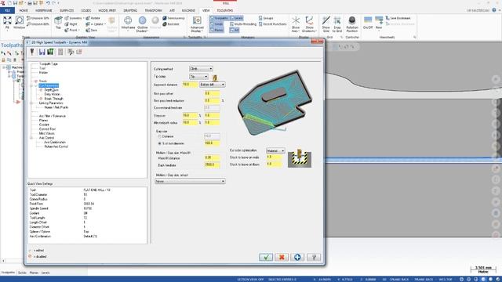The image size is (502, 282).
Task: Click Save view icon in ribbon
Action: pos(88,30)
